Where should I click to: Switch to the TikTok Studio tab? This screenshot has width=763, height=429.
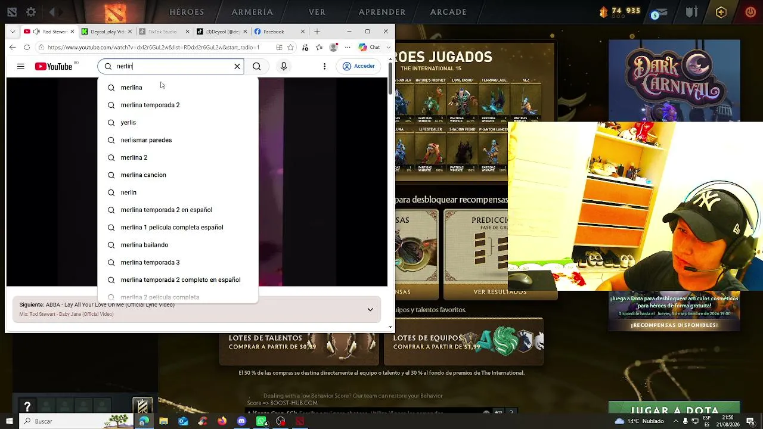pyautogui.click(x=163, y=32)
